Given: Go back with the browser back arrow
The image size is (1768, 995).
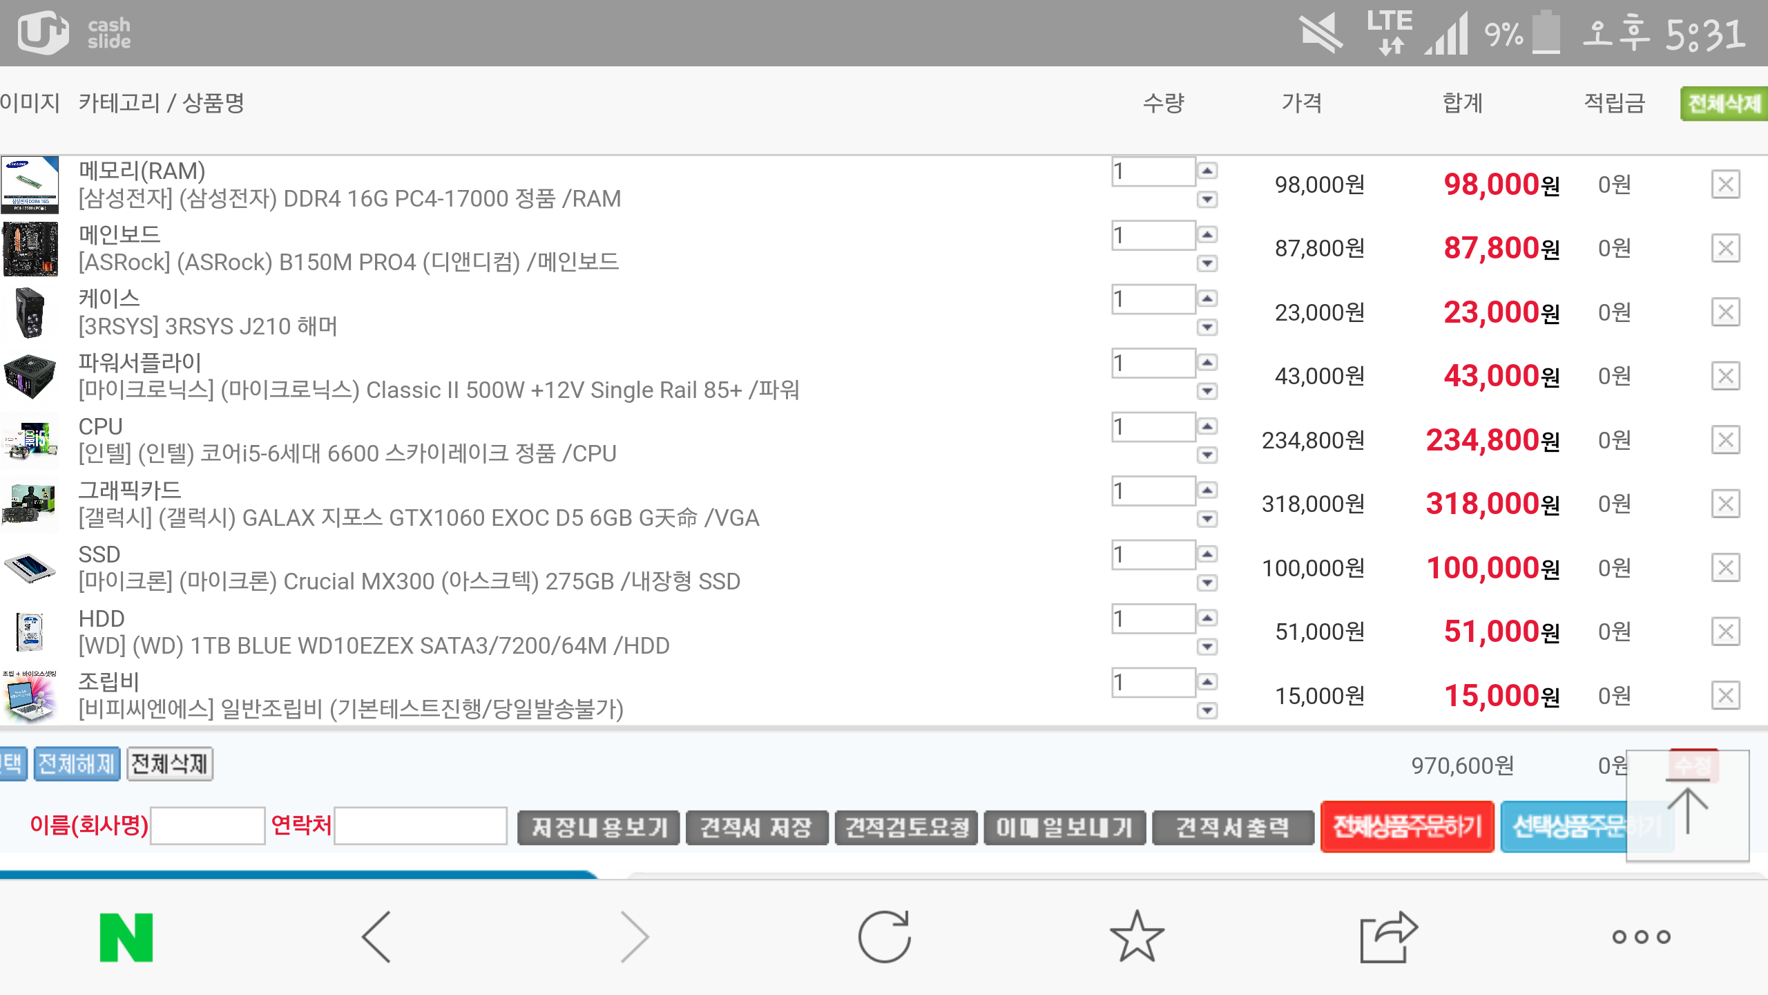Looking at the screenshot, I should pos(376,937).
